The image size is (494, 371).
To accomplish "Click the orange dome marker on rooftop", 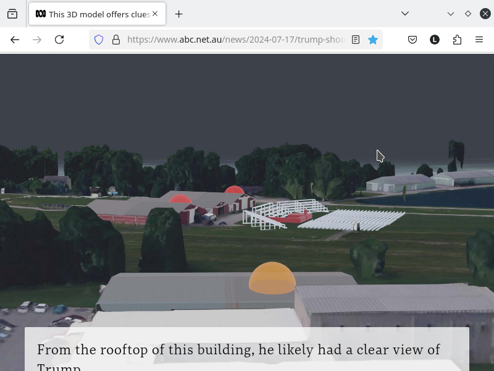I will tap(272, 279).
